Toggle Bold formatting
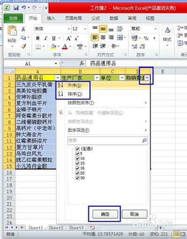Image resolution: width=187 pixels, height=239 pixels. point(38,38)
